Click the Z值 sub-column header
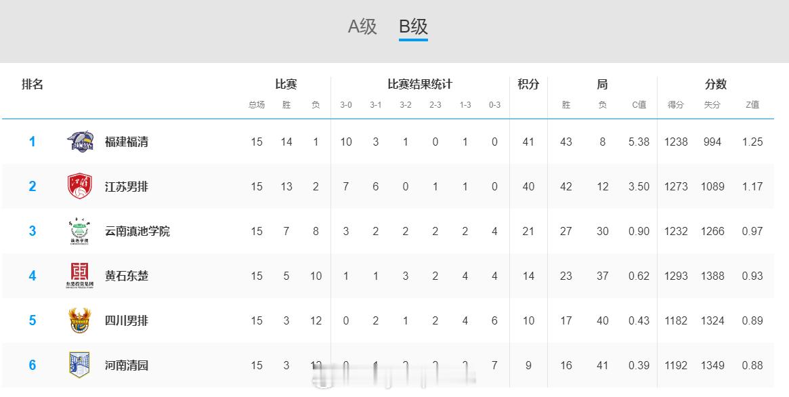This screenshot has width=789, height=397. (x=752, y=105)
